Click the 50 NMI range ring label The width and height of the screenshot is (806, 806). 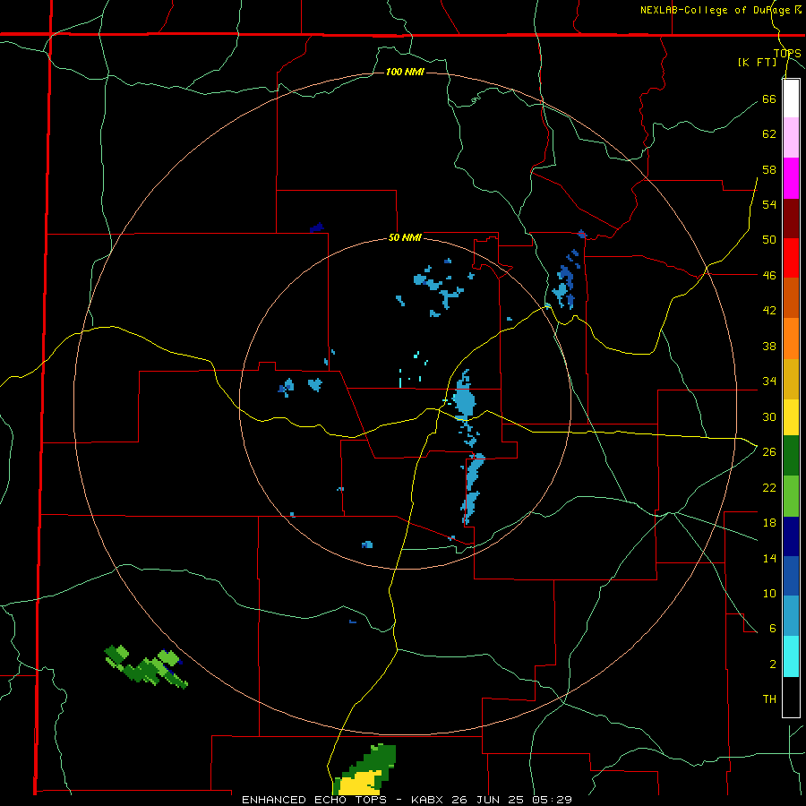coord(405,237)
